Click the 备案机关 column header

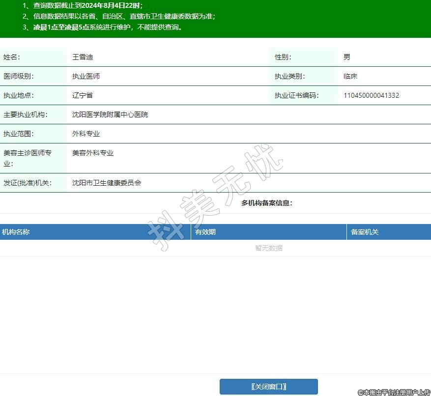click(x=365, y=232)
